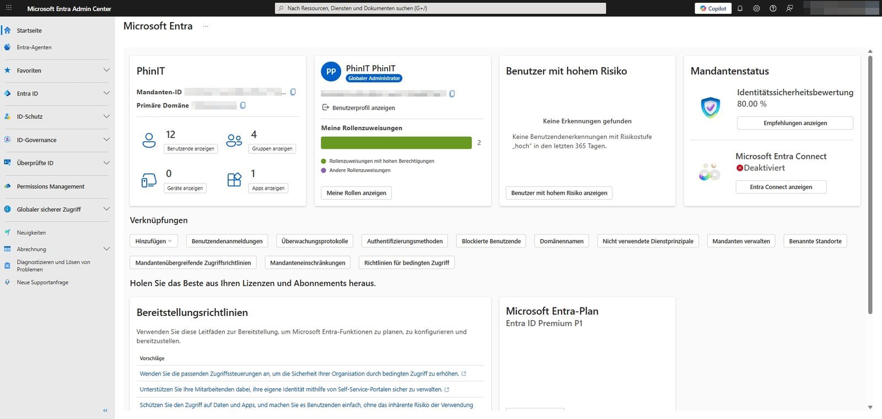882x419 pixels.
Task: Open the settings gear in header
Action: 756,8
